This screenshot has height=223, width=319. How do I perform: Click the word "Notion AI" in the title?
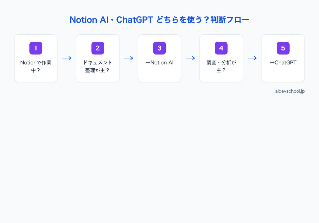click(x=89, y=20)
